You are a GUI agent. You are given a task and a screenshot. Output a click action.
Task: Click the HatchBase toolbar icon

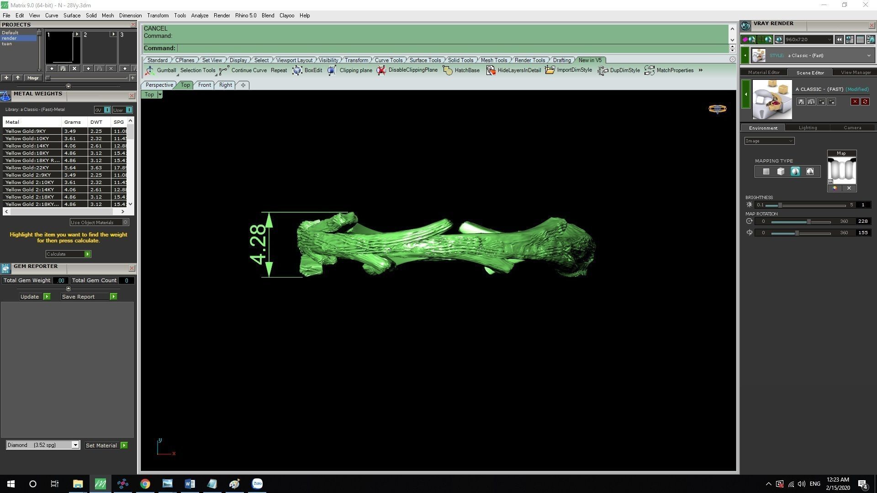pos(448,70)
